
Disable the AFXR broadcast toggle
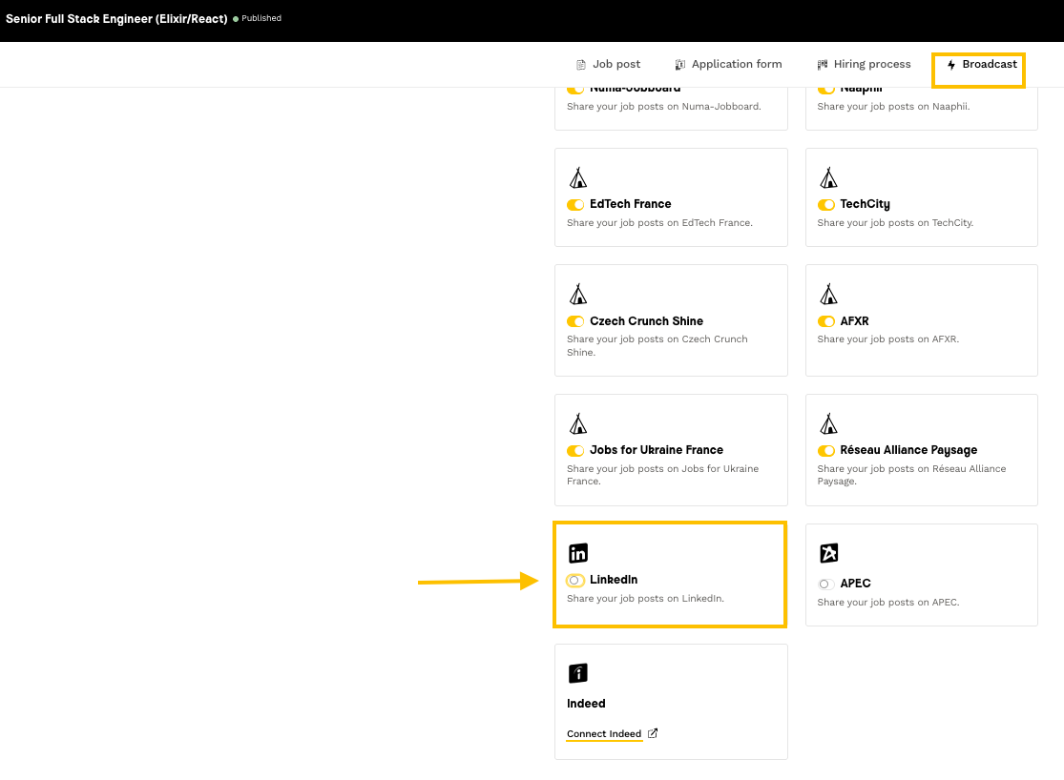coord(825,321)
